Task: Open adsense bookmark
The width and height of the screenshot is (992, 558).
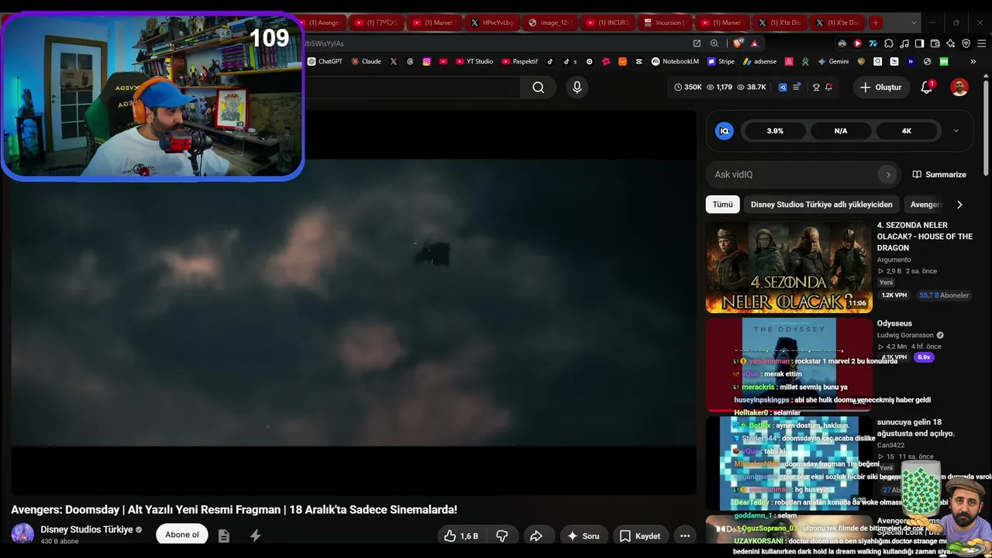Action: click(759, 61)
